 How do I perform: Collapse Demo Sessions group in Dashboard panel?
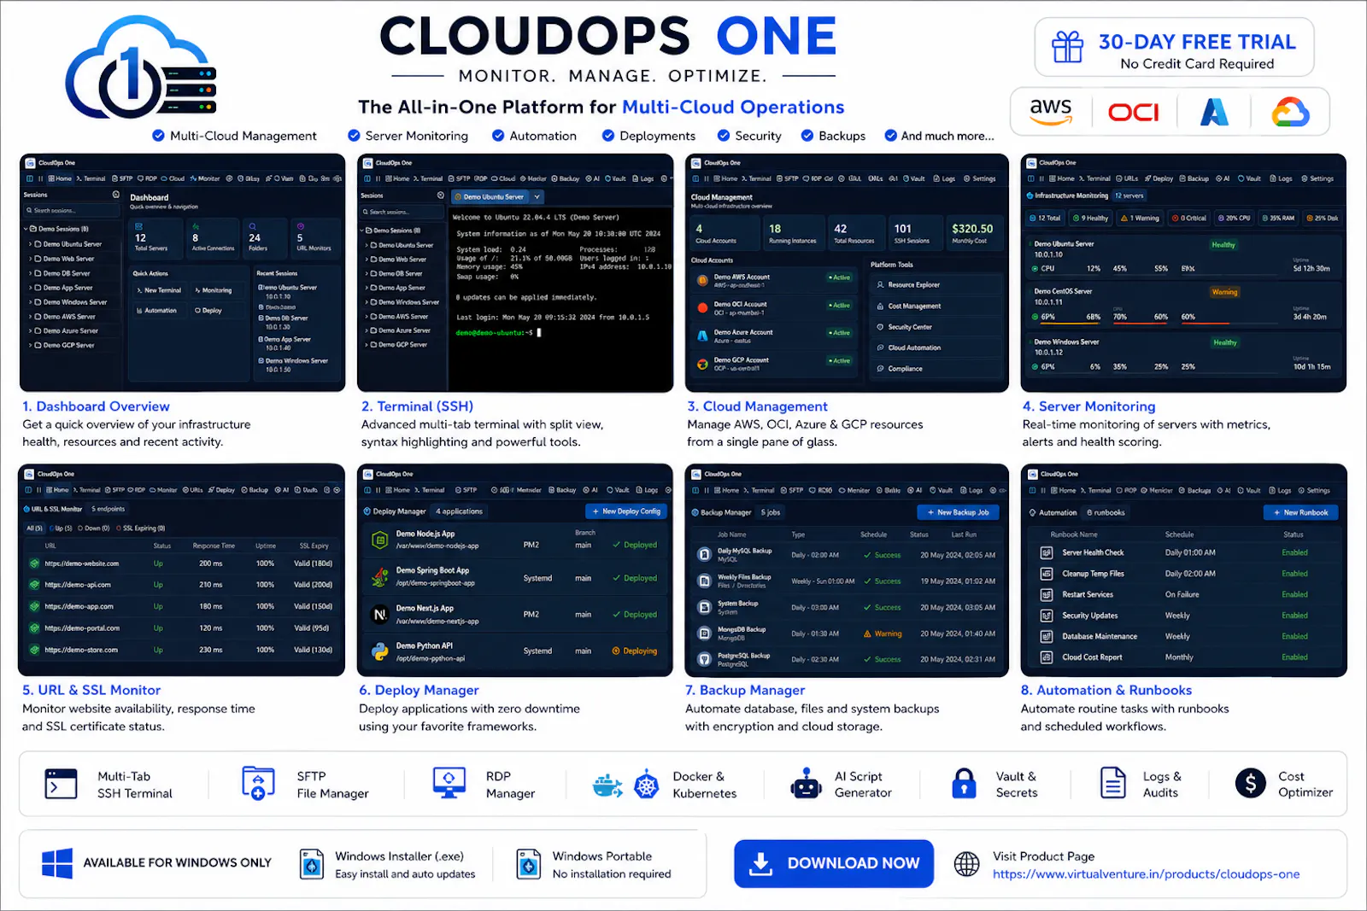[26, 229]
